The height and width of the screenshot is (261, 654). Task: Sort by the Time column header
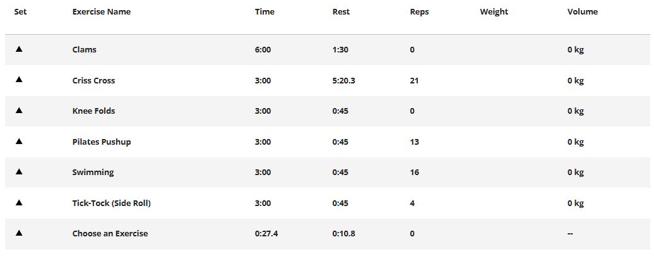tap(265, 12)
